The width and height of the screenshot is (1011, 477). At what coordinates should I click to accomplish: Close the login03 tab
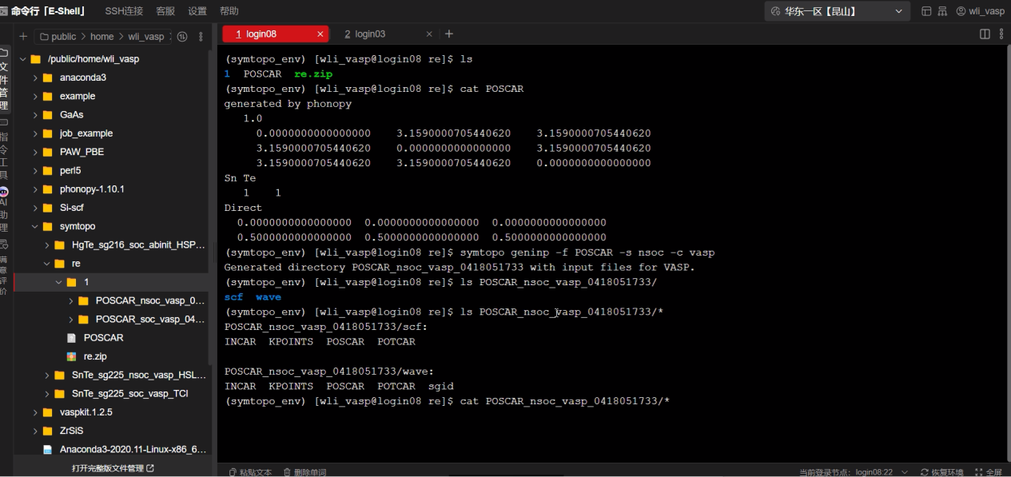[x=429, y=34]
